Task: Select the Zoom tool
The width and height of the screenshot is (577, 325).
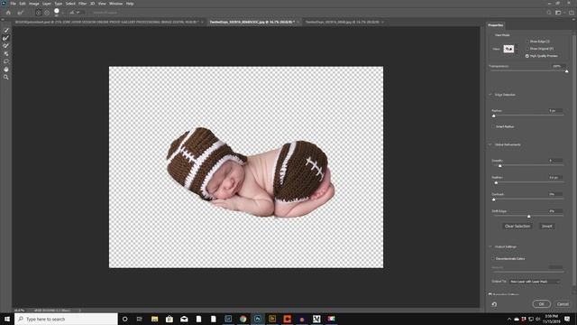Action: tap(6, 77)
